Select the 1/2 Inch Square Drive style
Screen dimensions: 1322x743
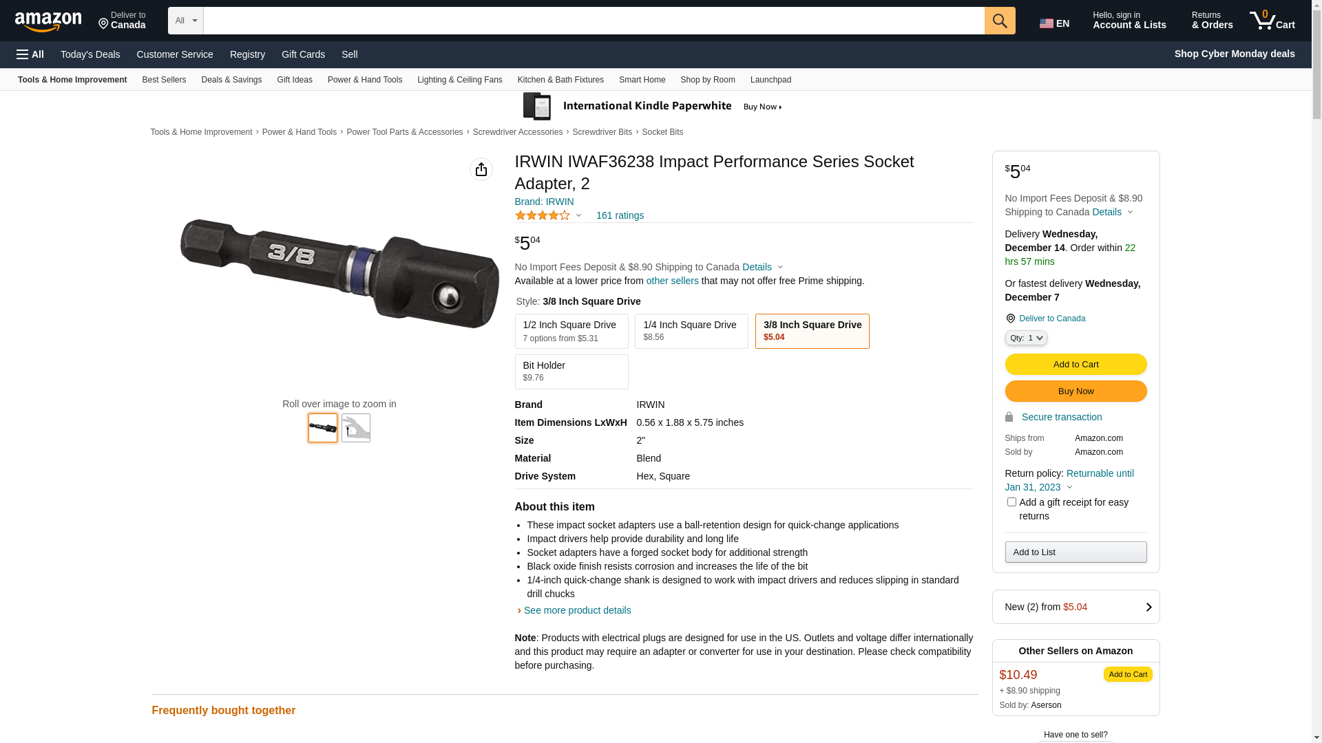pyautogui.click(x=571, y=331)
